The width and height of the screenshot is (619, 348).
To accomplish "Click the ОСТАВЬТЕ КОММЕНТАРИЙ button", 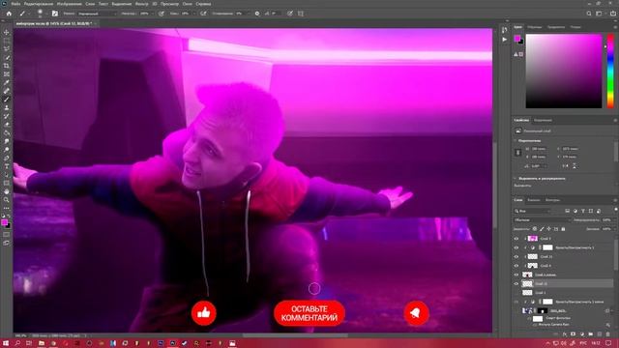I will click(309, 313).
